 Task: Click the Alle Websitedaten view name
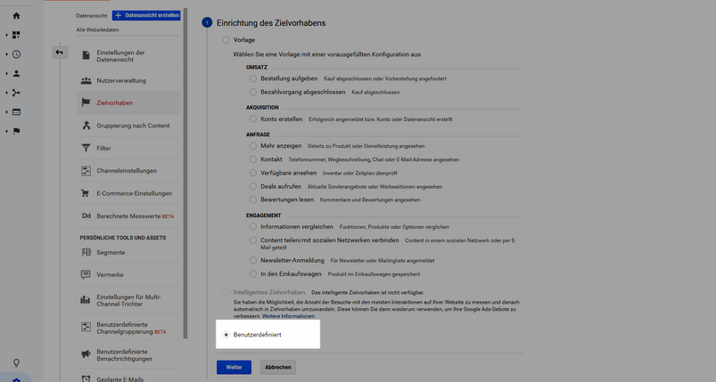pyautogui.click(x=98, y=29)
